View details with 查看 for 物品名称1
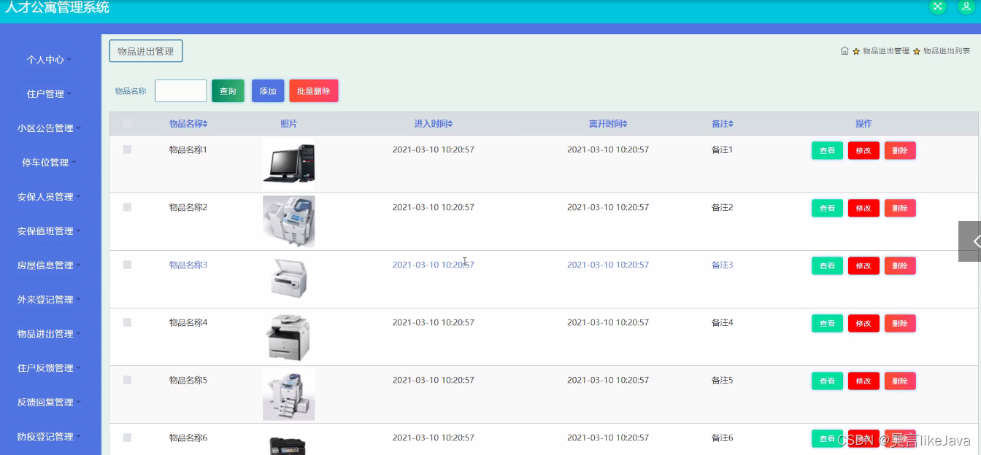The height and width of the screenshot is (455, 981). tap(827, 150)
